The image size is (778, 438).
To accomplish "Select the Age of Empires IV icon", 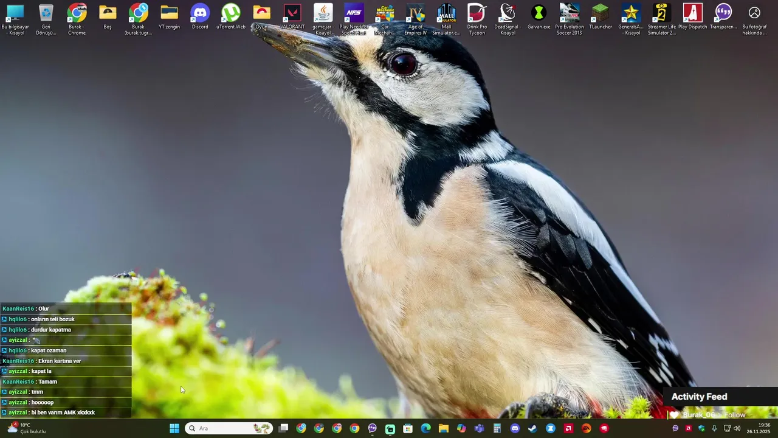I will [416, 19].
